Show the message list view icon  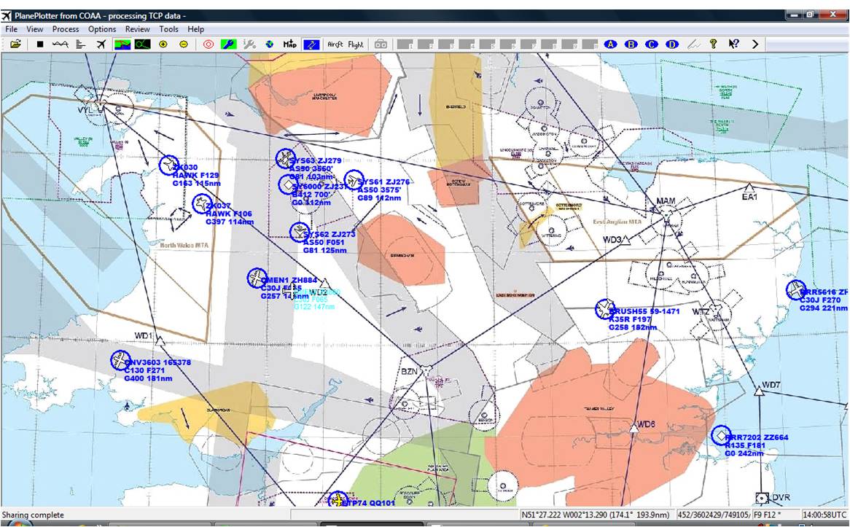(x=80, y=44)
